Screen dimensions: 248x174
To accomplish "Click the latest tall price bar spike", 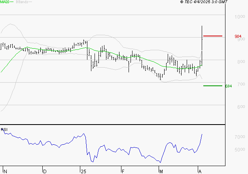I will click(202, 45).
